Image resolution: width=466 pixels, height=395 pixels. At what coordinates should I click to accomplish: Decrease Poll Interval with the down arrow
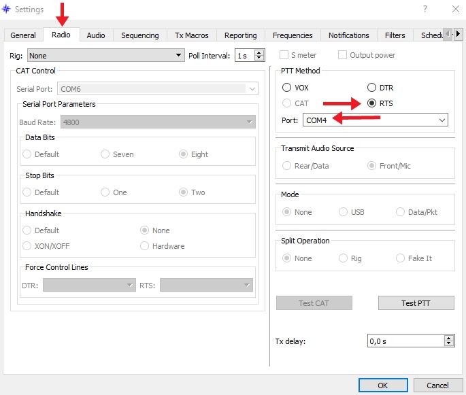[261, 58]
